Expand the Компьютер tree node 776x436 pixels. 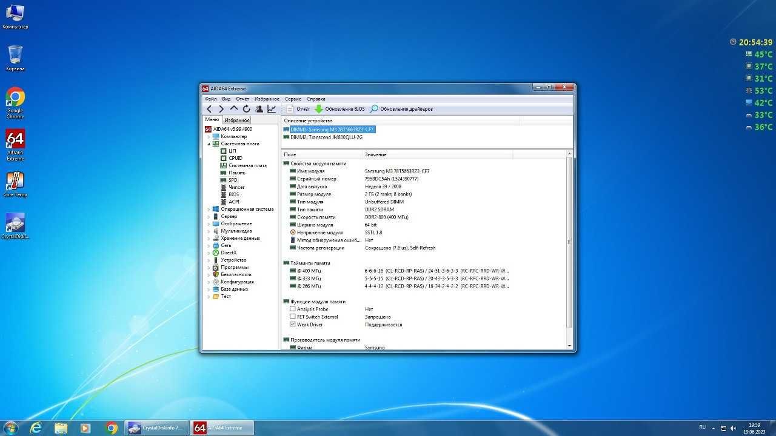pyautogui.click(x=209, y=136)
